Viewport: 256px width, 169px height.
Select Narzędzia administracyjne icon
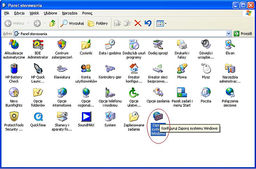[x=230, y=68]
